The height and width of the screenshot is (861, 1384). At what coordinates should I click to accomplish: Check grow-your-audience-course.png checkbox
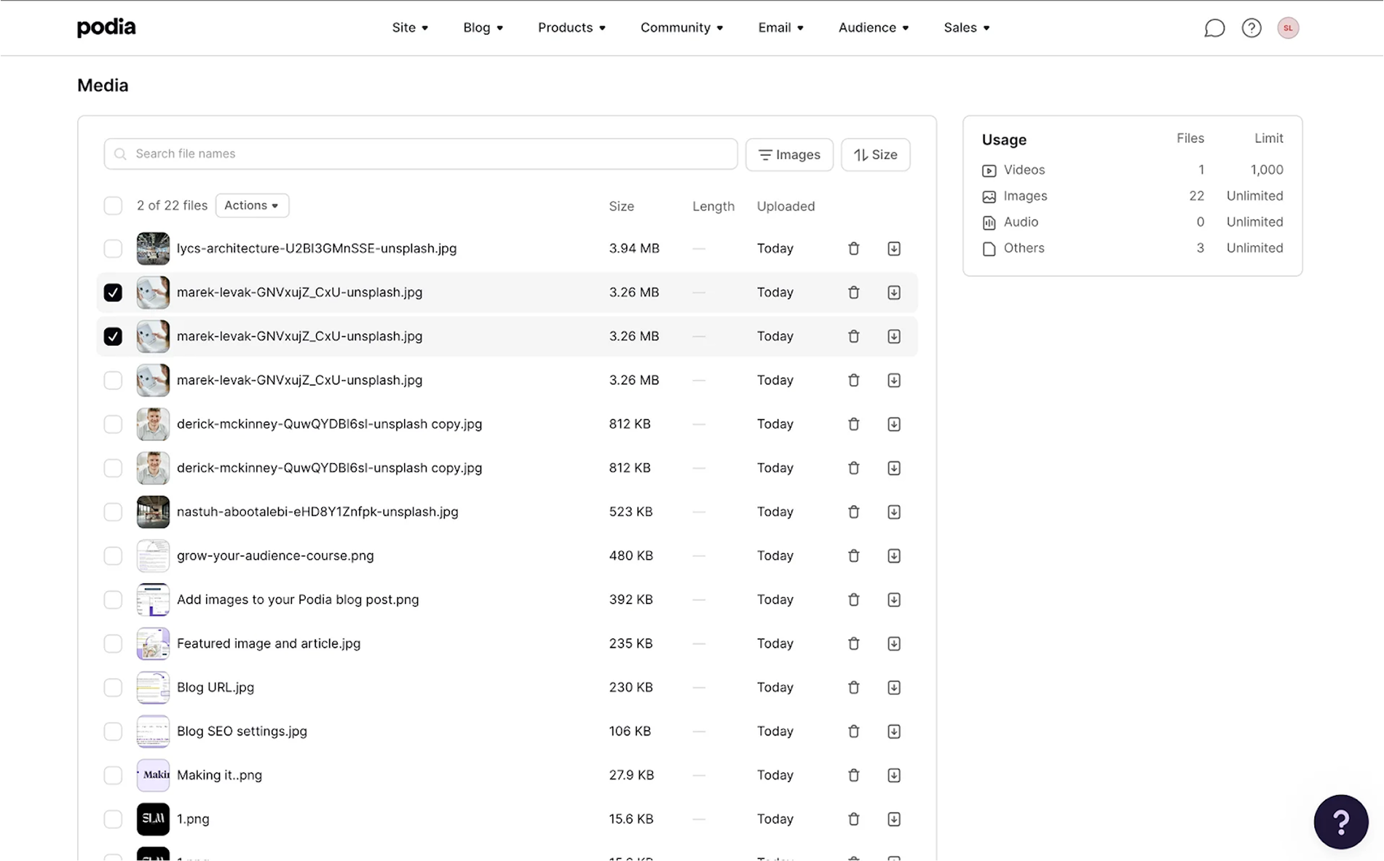point(113,556)
